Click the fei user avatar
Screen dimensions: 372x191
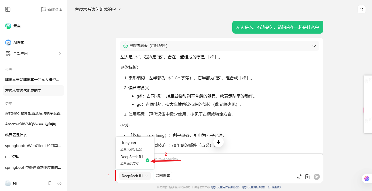8,183
